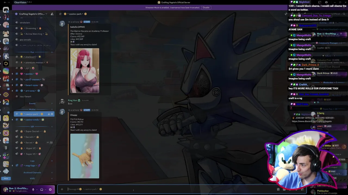
Task: Join the Streaming voice channel
Action: click(34, 28)
